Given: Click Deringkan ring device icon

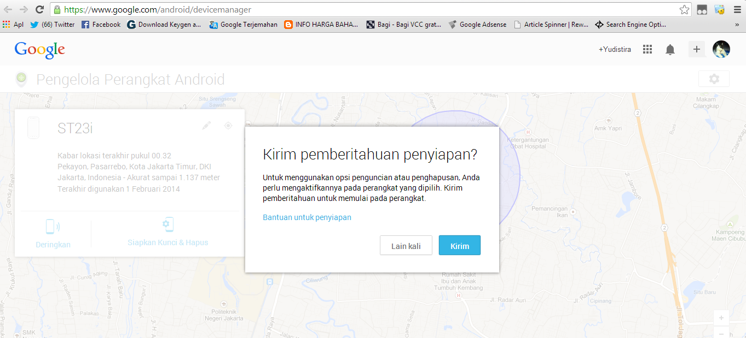Looking at the screenshot, I should pos(53,227).
